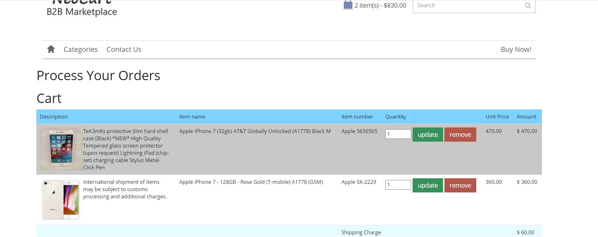Click the search magnifier icon
Image resolution: width=598 pixels, height=237 pixels.
[528, 6]
